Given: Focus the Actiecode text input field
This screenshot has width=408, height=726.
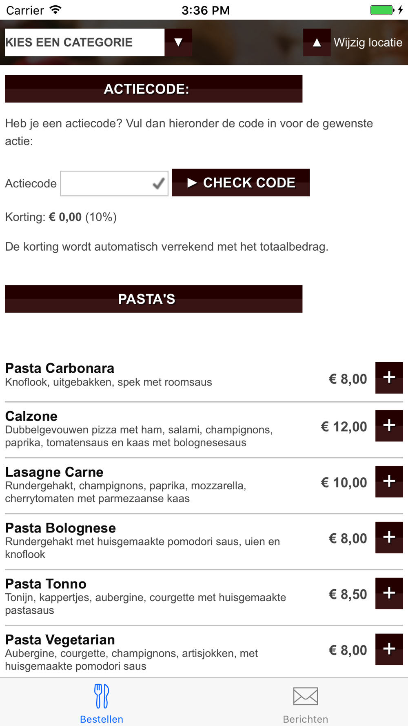Looking at the screenshot, I should pos(114,184).
